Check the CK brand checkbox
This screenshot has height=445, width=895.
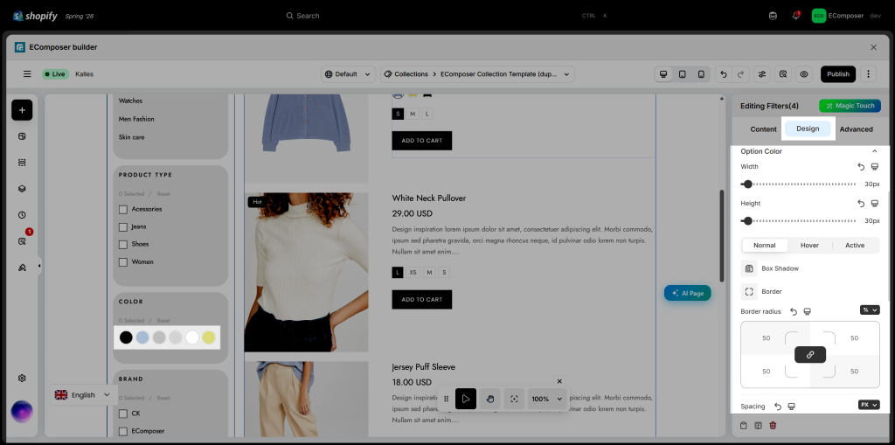click(122, 414)
